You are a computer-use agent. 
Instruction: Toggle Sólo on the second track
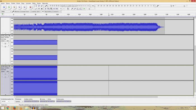coord(8,41)
